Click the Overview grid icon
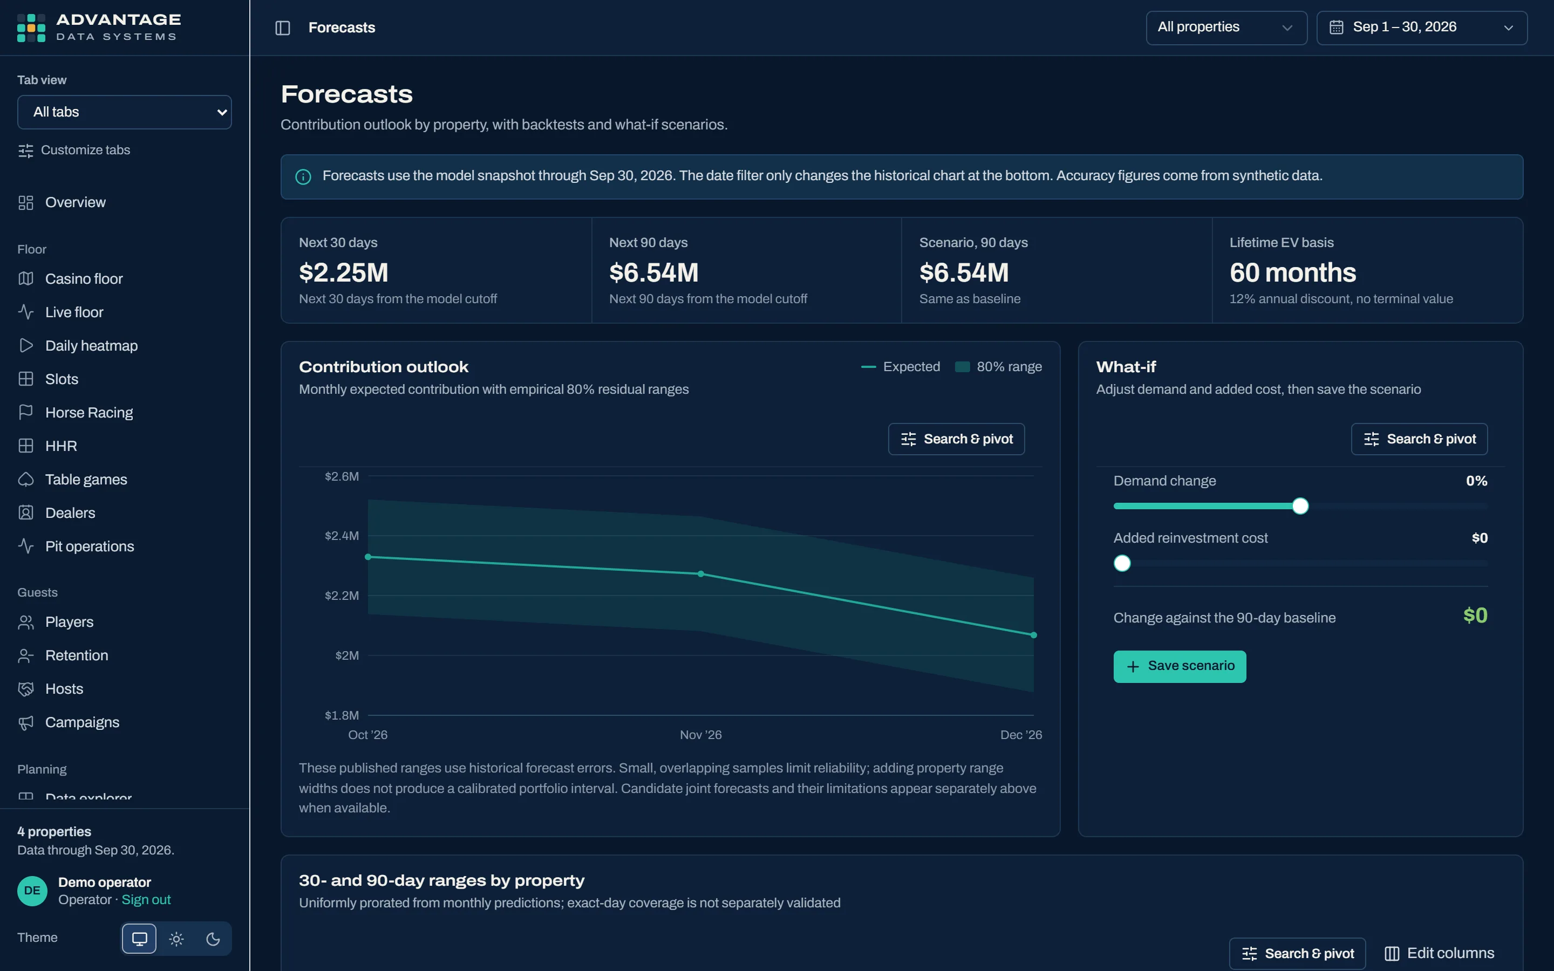The height and width of the screenshot is (971, 1554). point(26,203)
